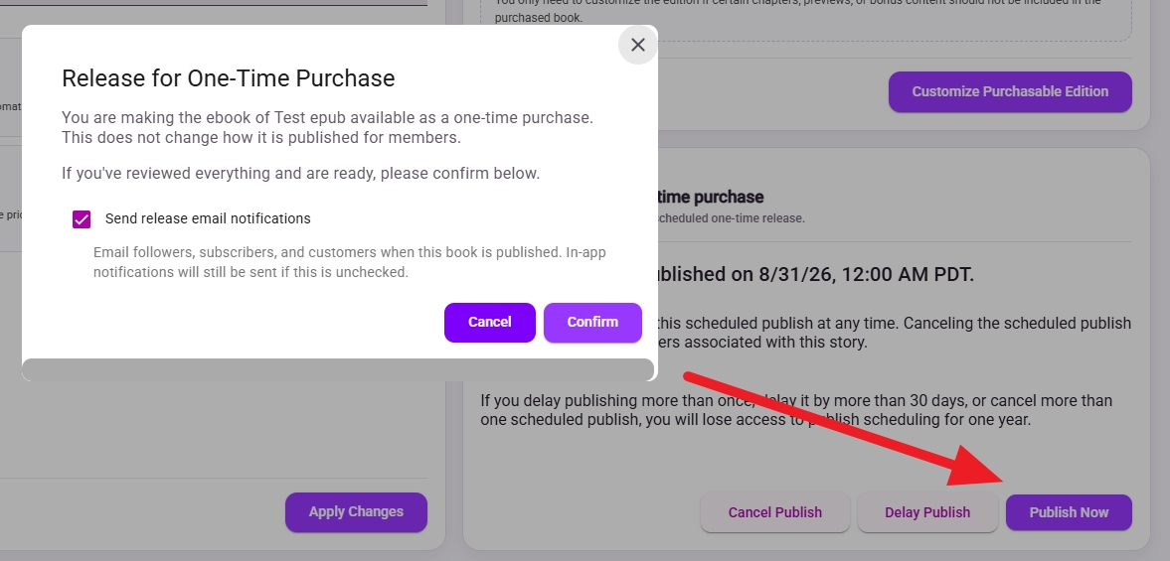Click the 'Release for One-Time Purchase' heading
Screen dimensions: 1170x561
pyautogui.click(x=229, y=78)
